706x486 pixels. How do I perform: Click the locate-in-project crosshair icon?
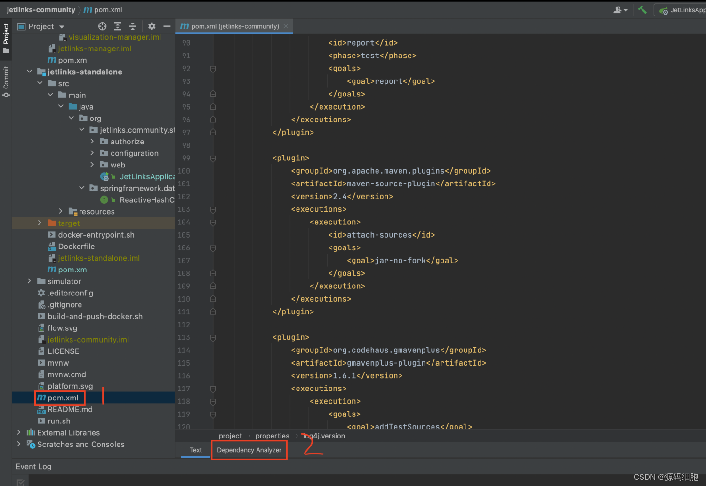click(102, 26)
